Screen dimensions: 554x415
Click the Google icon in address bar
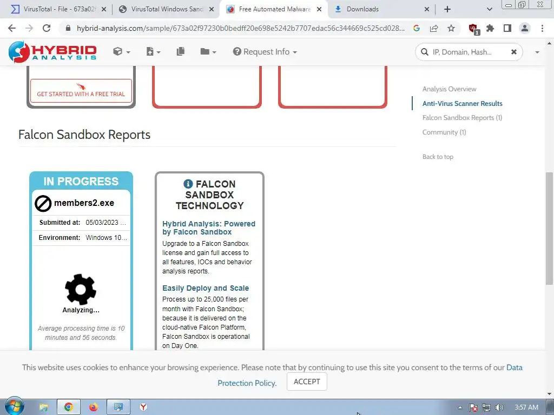pyautogui.click(x=417, y=28)
